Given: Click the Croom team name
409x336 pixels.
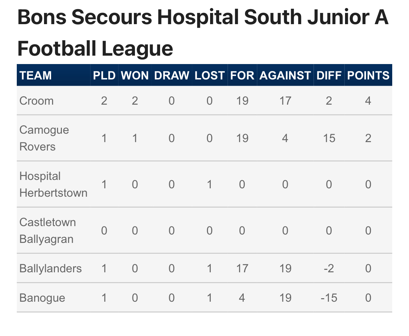Looking at the screenshot, I should coord(36,101).
